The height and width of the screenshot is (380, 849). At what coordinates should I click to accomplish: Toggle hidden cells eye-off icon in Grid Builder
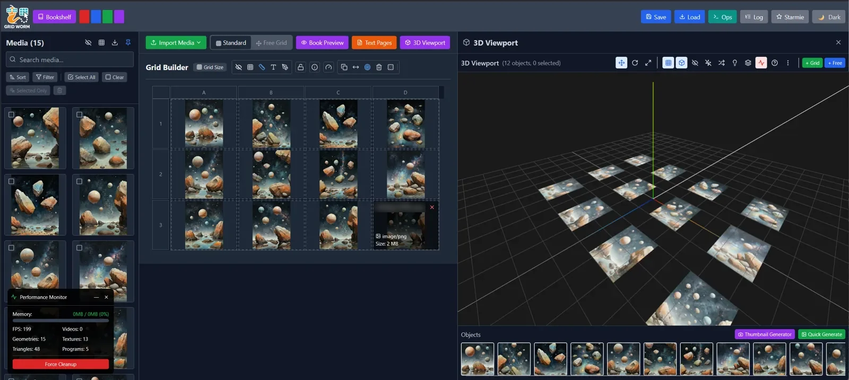[238, 67]
